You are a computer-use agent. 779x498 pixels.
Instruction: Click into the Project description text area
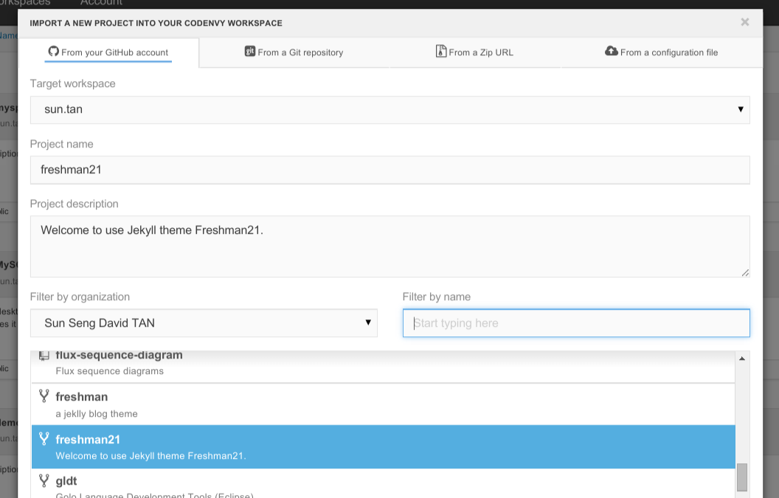click(390, 246)
